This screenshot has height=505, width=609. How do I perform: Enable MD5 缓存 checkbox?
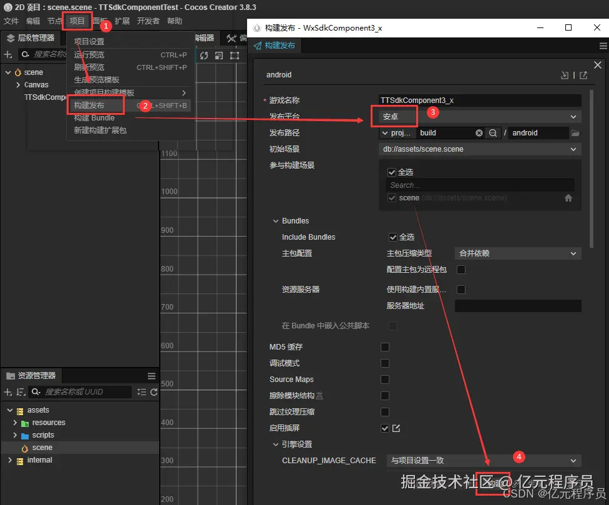(x=385, y=347)
